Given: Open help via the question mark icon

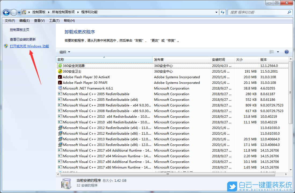Looking at the screenshot, I should coord(287,52).
